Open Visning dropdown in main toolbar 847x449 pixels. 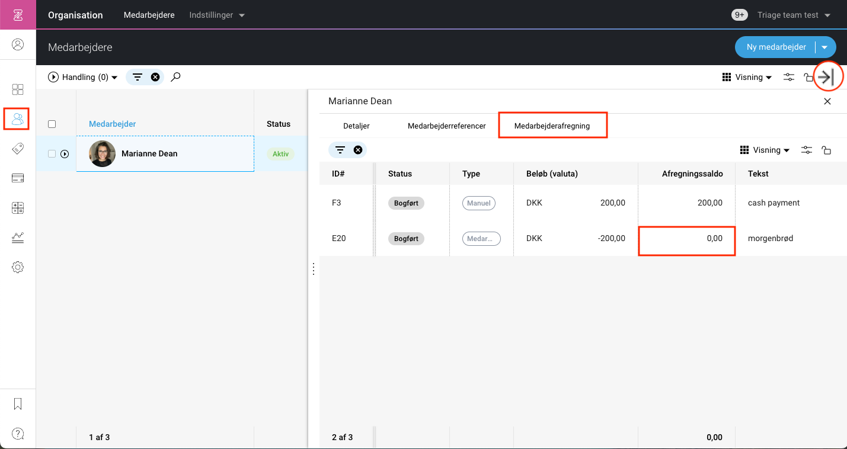[x=747, y=77]
